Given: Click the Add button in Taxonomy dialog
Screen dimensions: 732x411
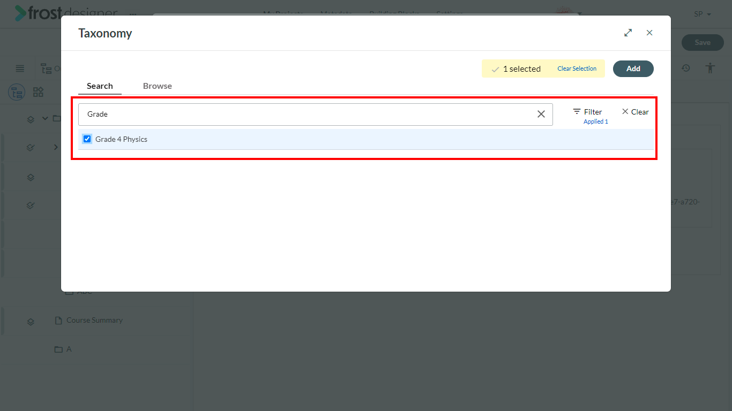Looking at the screenshot, I should [x=633, y=68].
